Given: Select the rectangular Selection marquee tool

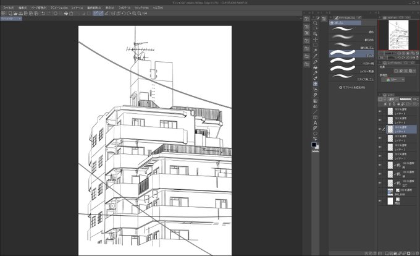Looking at the screenshot, I should click(x=315, y=45).
